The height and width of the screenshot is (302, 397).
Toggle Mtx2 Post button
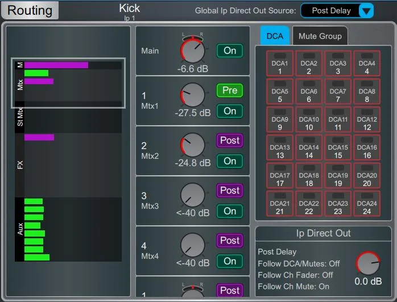coord(230,140)
